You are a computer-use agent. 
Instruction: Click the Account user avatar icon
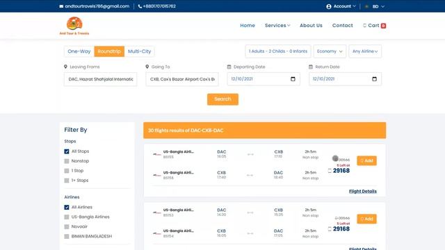point(329,6)
